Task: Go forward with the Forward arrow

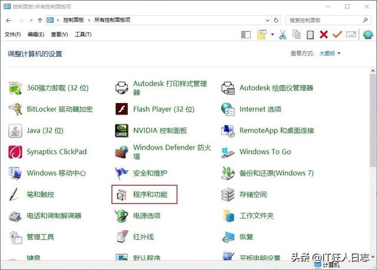Action: (x=21, y=21)
